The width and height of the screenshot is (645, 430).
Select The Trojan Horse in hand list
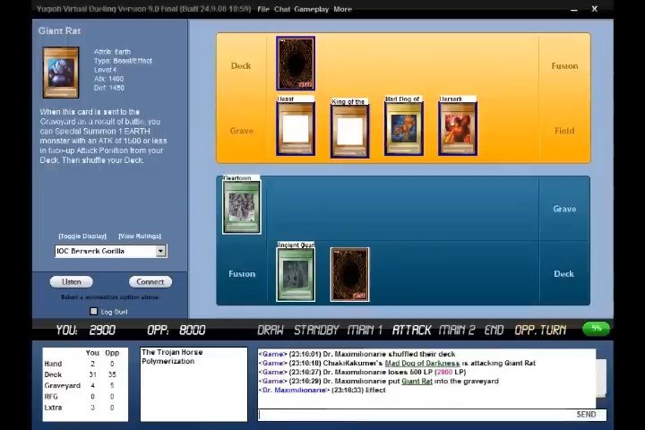[x=172, y=352]
